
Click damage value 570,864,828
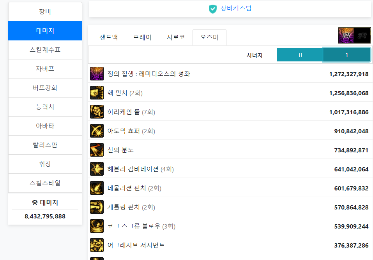coord(351,207)
